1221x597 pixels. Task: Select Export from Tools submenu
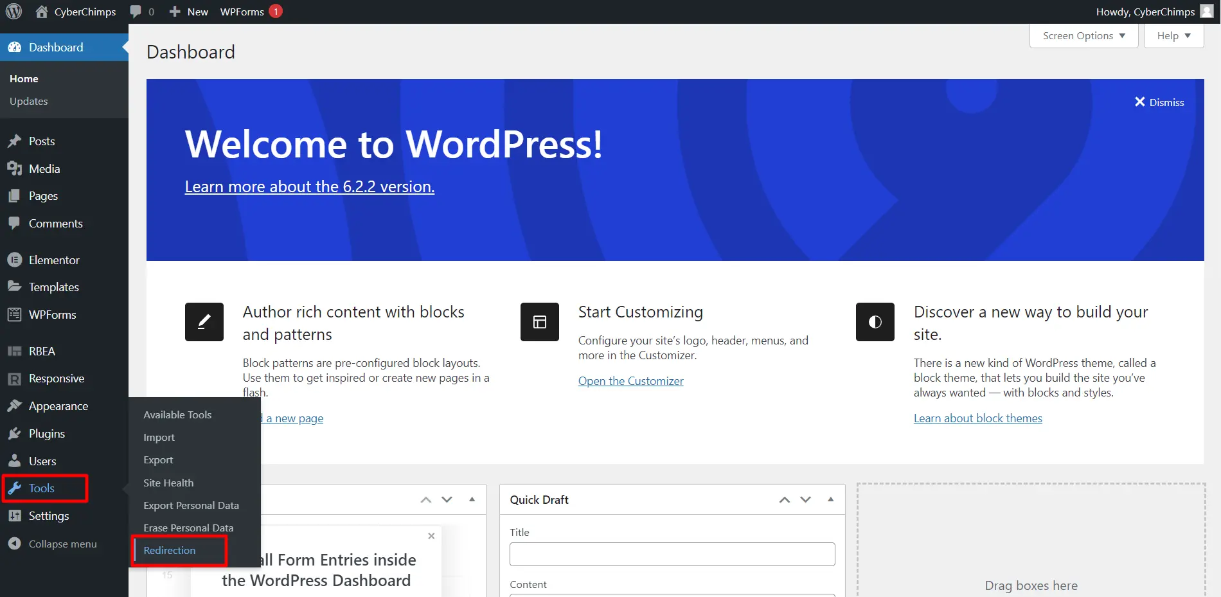[x=158, y=460]
